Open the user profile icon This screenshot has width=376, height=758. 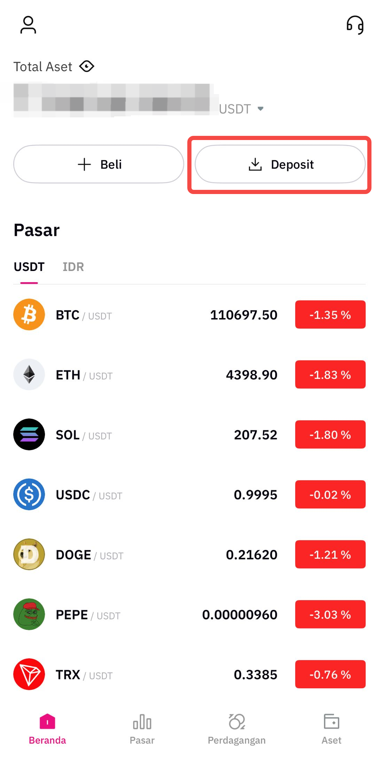tap(28, 25)
